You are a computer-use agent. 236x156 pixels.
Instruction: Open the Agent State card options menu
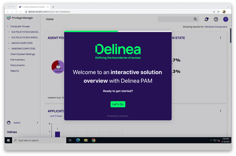click(x=220, y=38)
